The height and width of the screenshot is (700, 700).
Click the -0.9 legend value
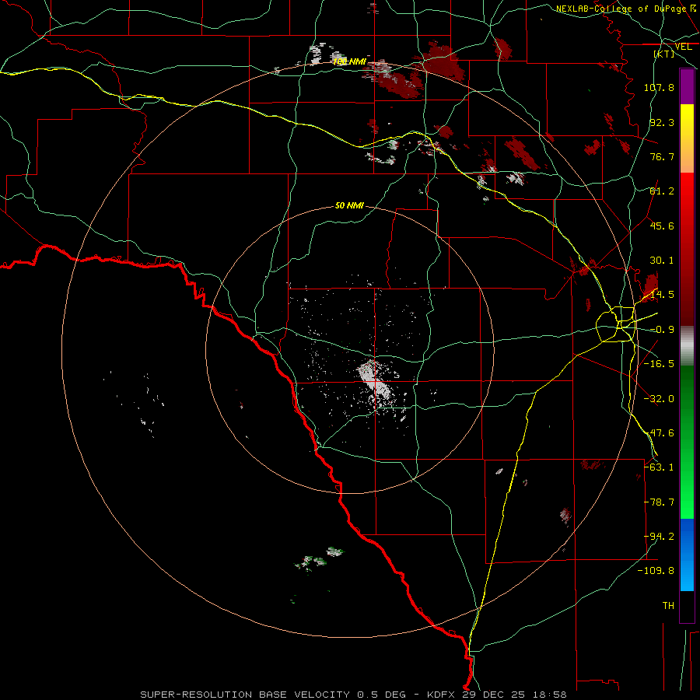[662, 330]
